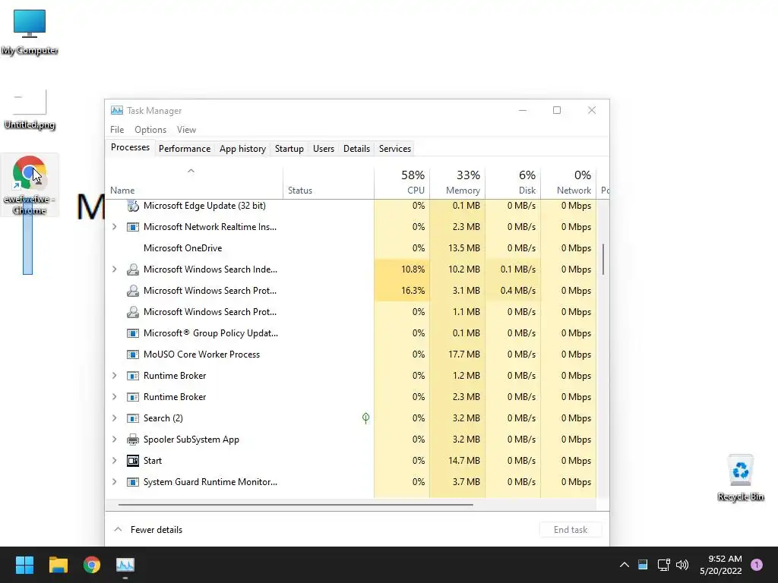Select the My Computer desktop icon
This screenshot has height=583, width=778.
30,32
